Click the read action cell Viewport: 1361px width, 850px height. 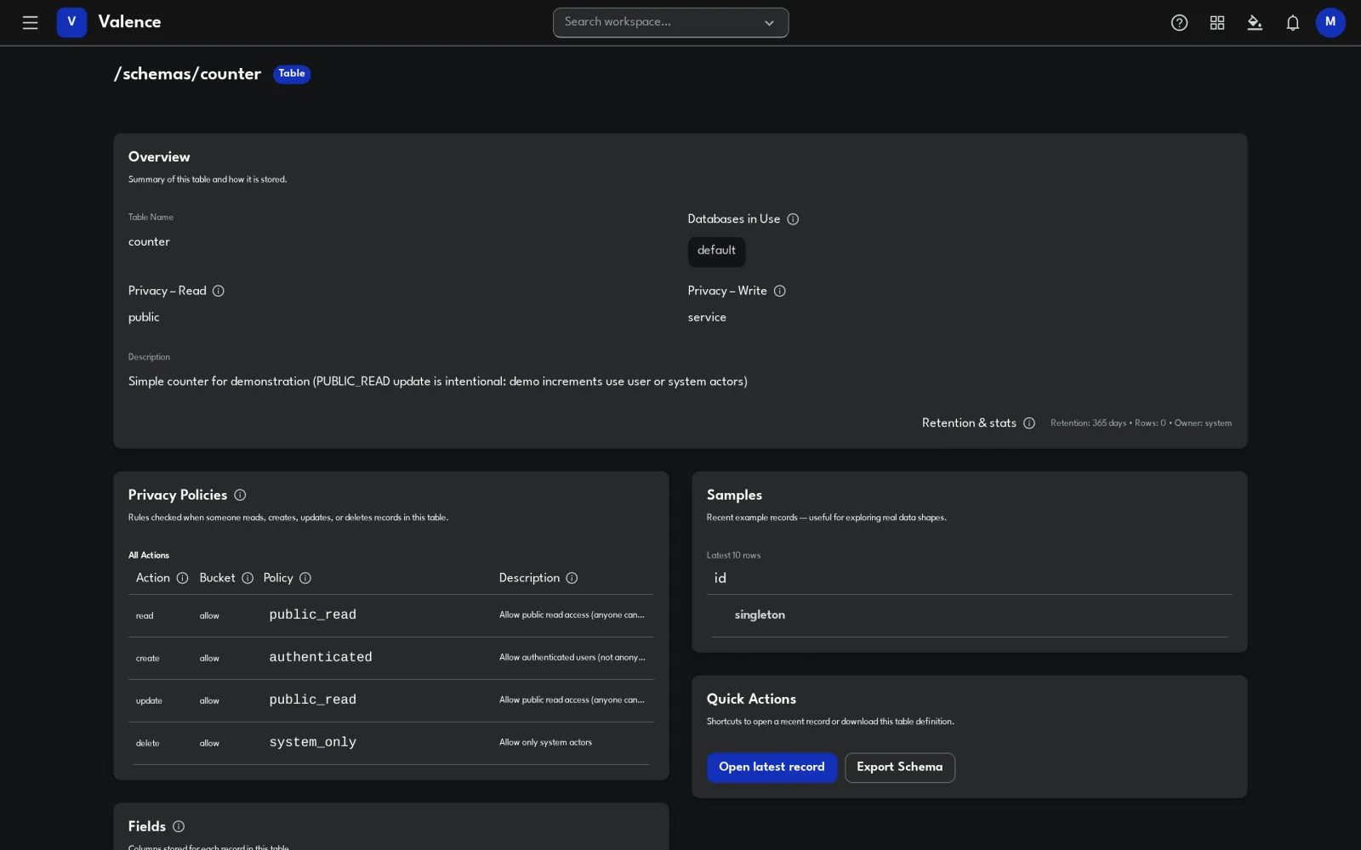coord(145,616)
